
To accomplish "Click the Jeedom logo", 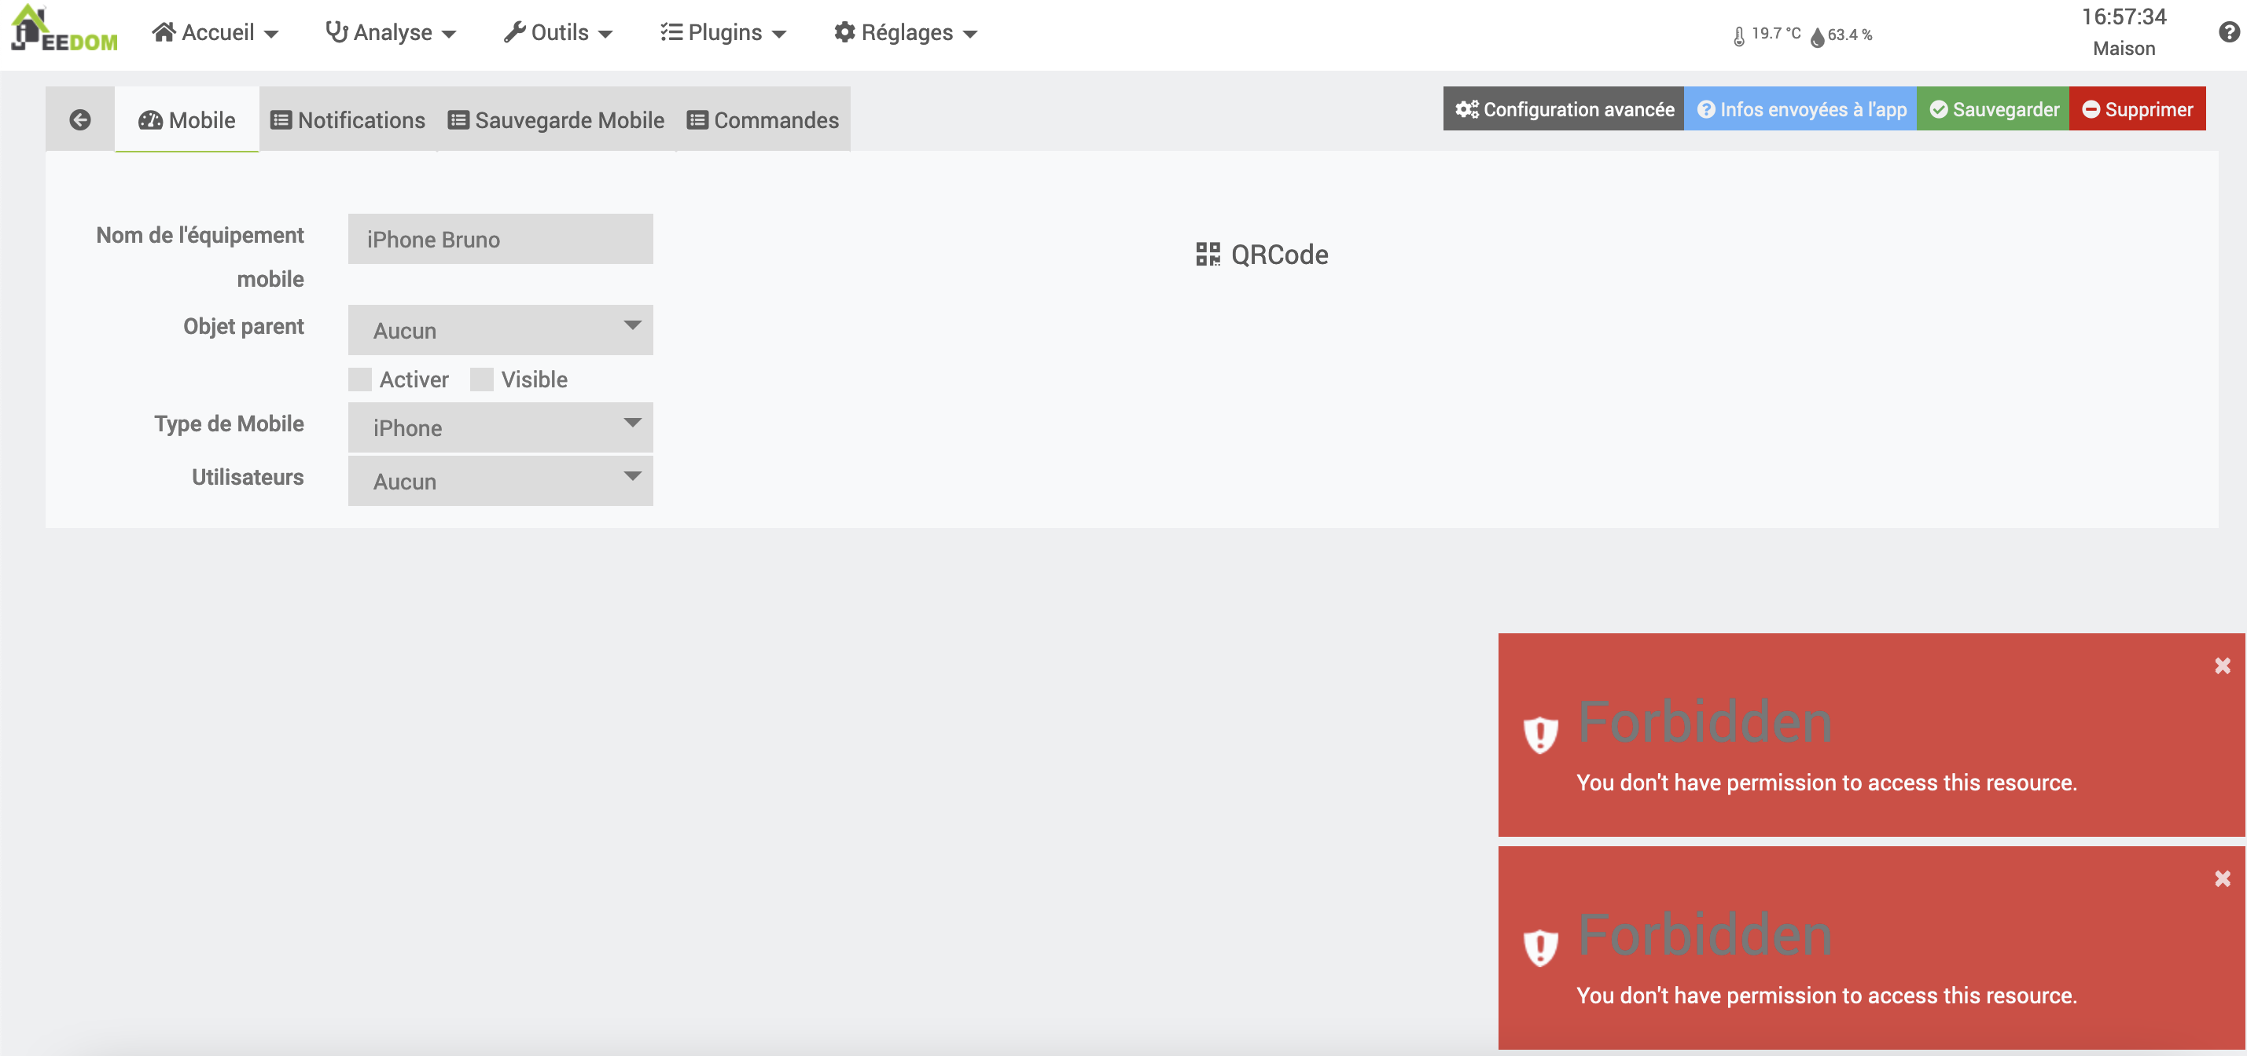I will click(x=64, y=31).
